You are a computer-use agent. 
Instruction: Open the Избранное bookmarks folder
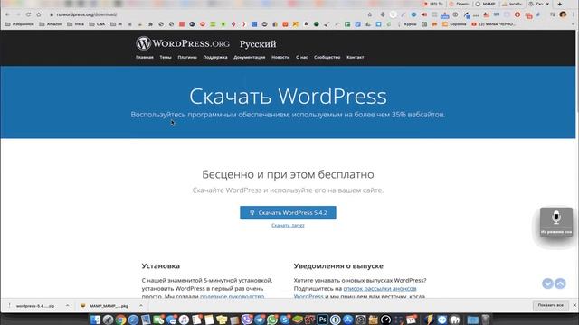19,24
